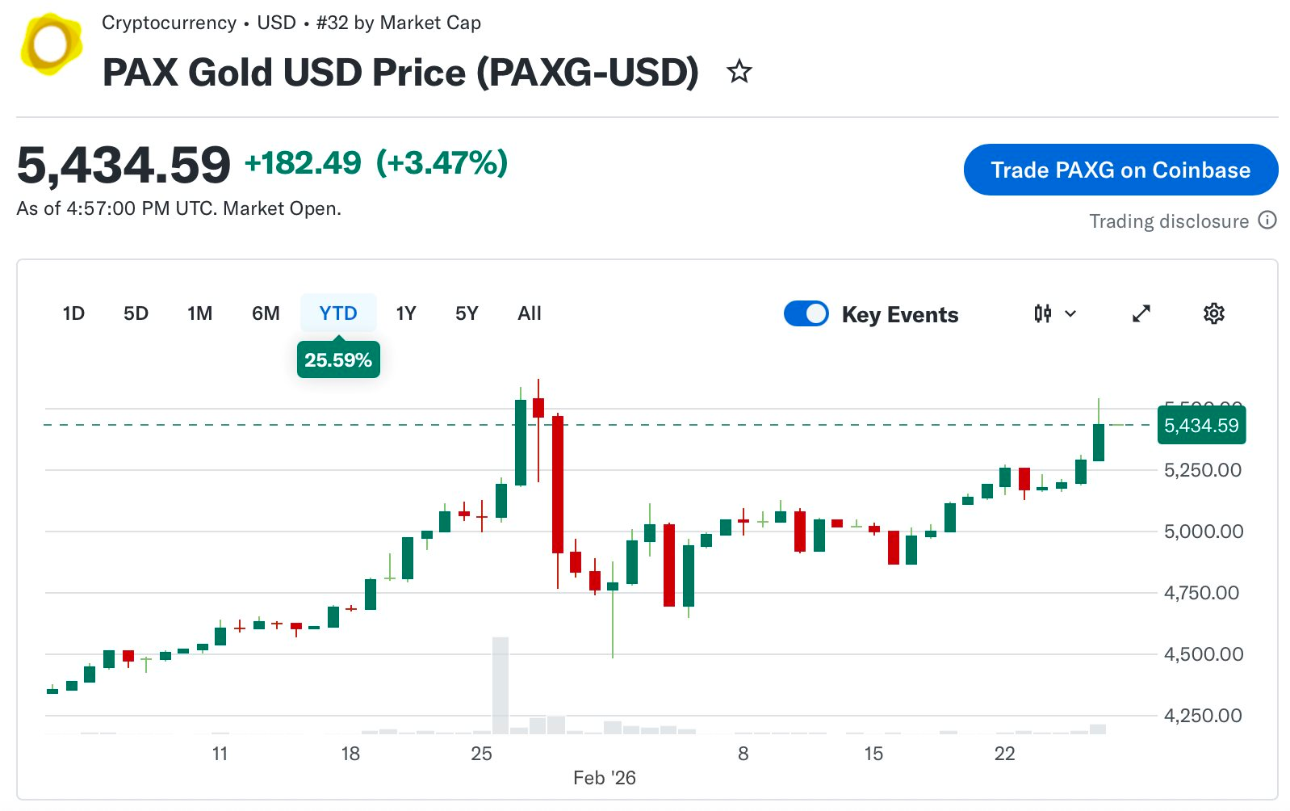Expand the chart to fullscreen
1290x811 pixels.
click(1141, 314)
